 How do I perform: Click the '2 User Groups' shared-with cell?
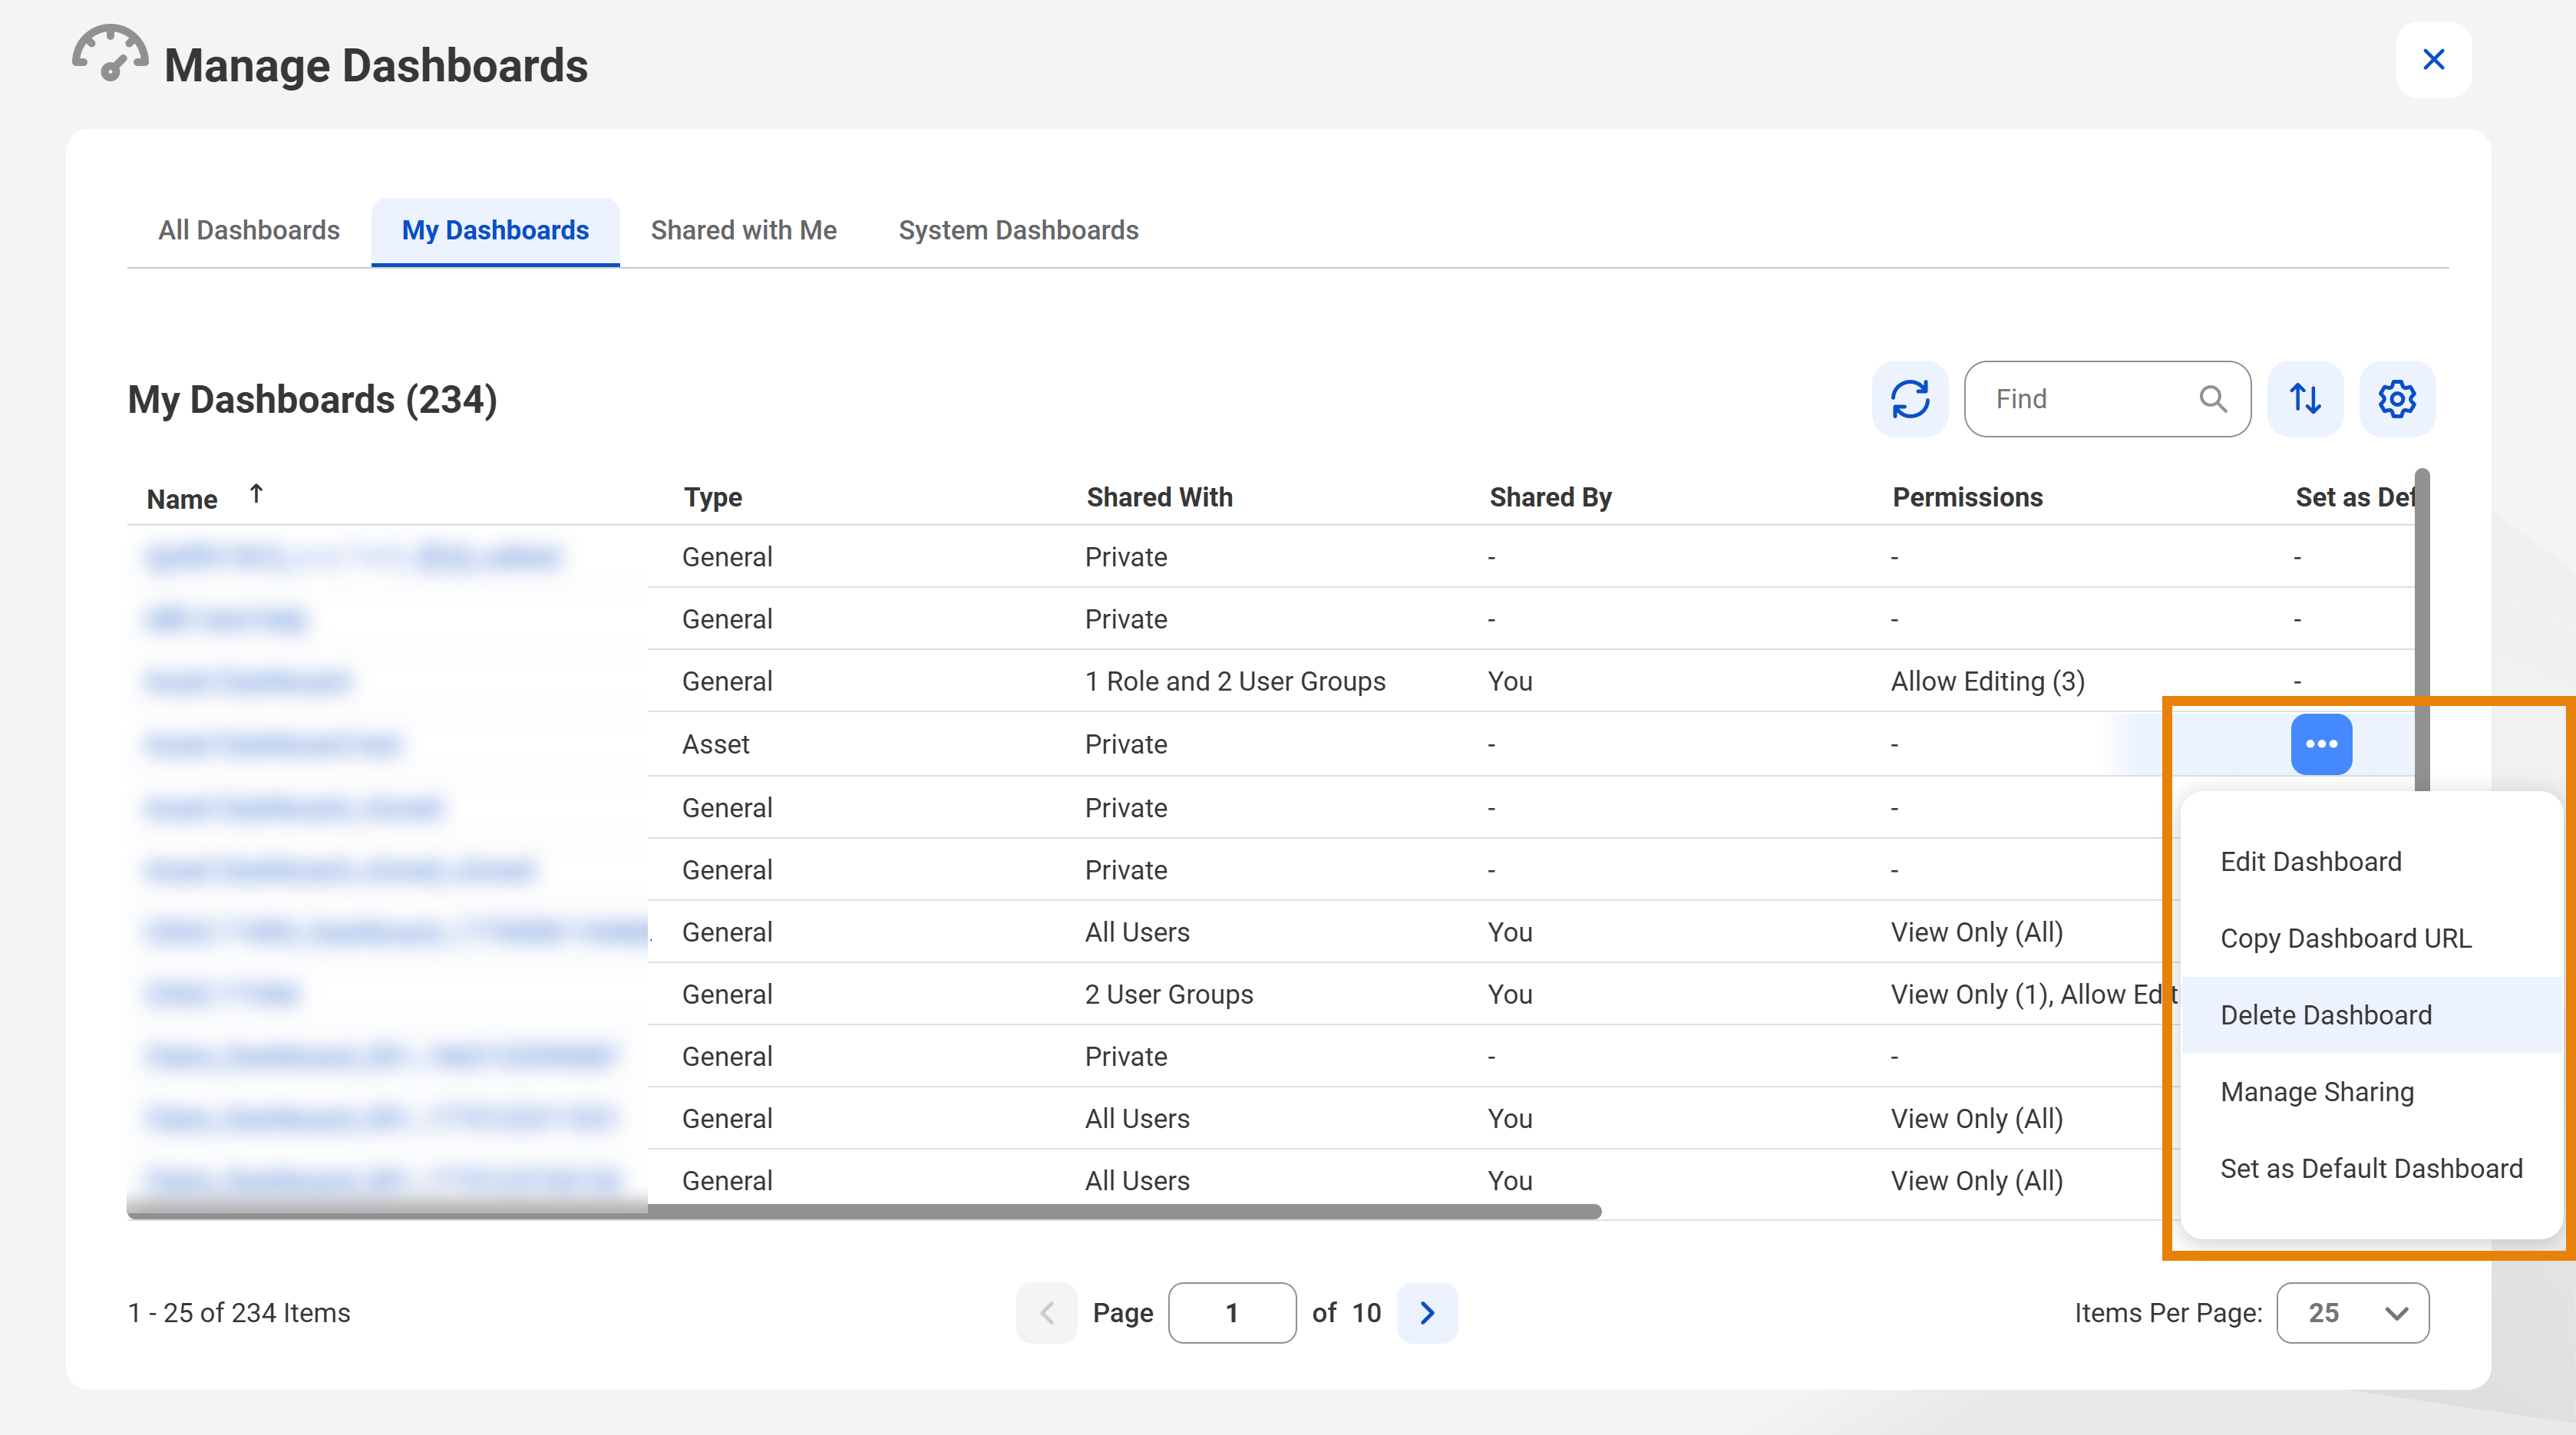click(1169, 995)
